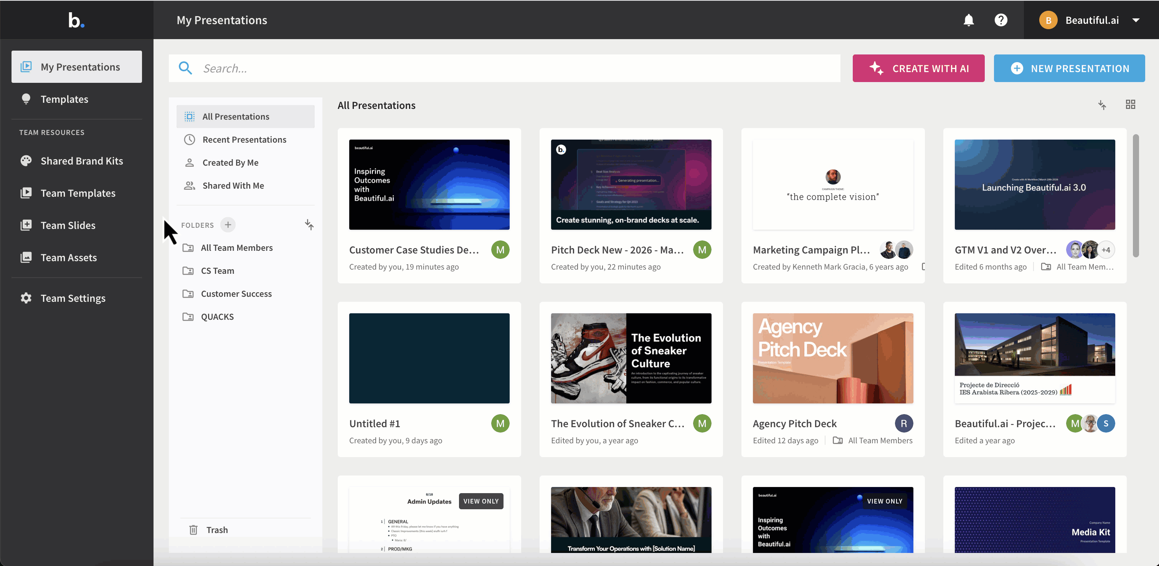Open Projecte de Direcció thumbnail

[1035, 358]
